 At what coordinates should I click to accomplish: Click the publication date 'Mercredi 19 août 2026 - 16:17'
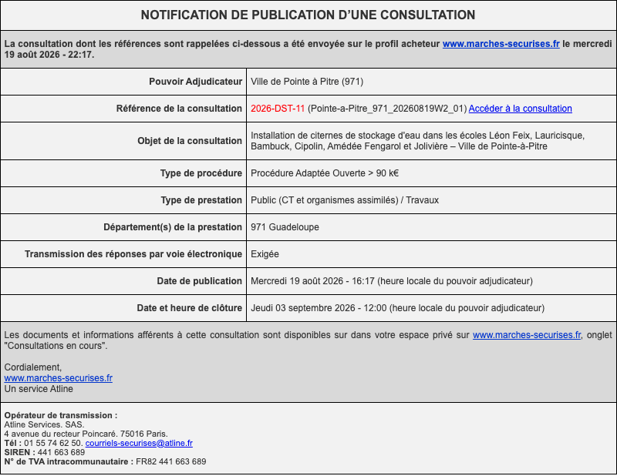point(312,281)
